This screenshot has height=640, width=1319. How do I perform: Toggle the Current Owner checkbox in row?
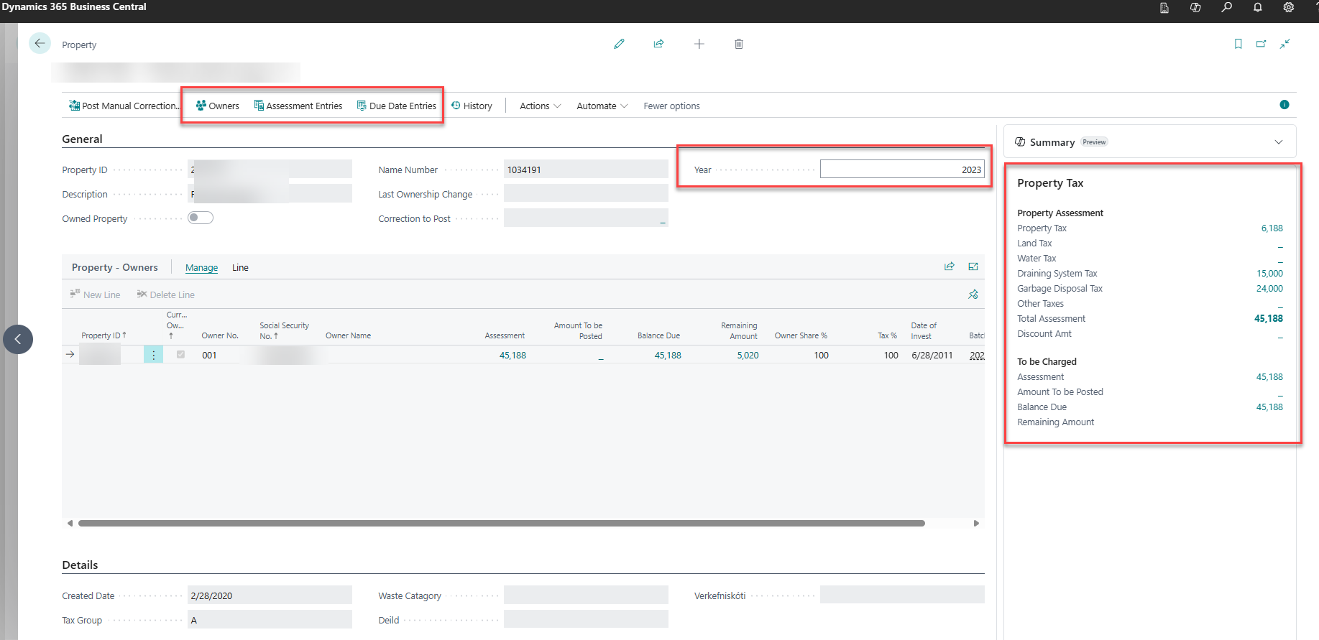click(x=180, y=354)
